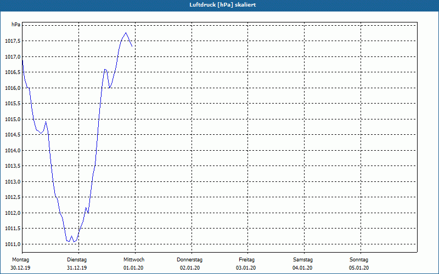
Task: Select the 1012,0 axis value
Action: click(13, 213)
